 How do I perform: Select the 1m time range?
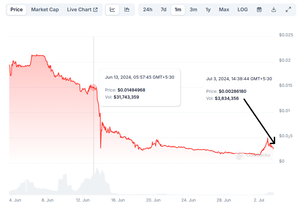(x=178, y=10)
